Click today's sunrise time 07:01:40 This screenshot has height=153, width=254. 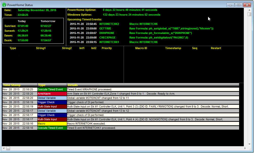pos(23,26)
